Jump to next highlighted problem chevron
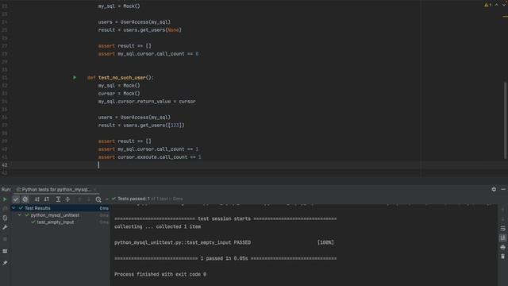The image size is (508, 286). (504, 5)
